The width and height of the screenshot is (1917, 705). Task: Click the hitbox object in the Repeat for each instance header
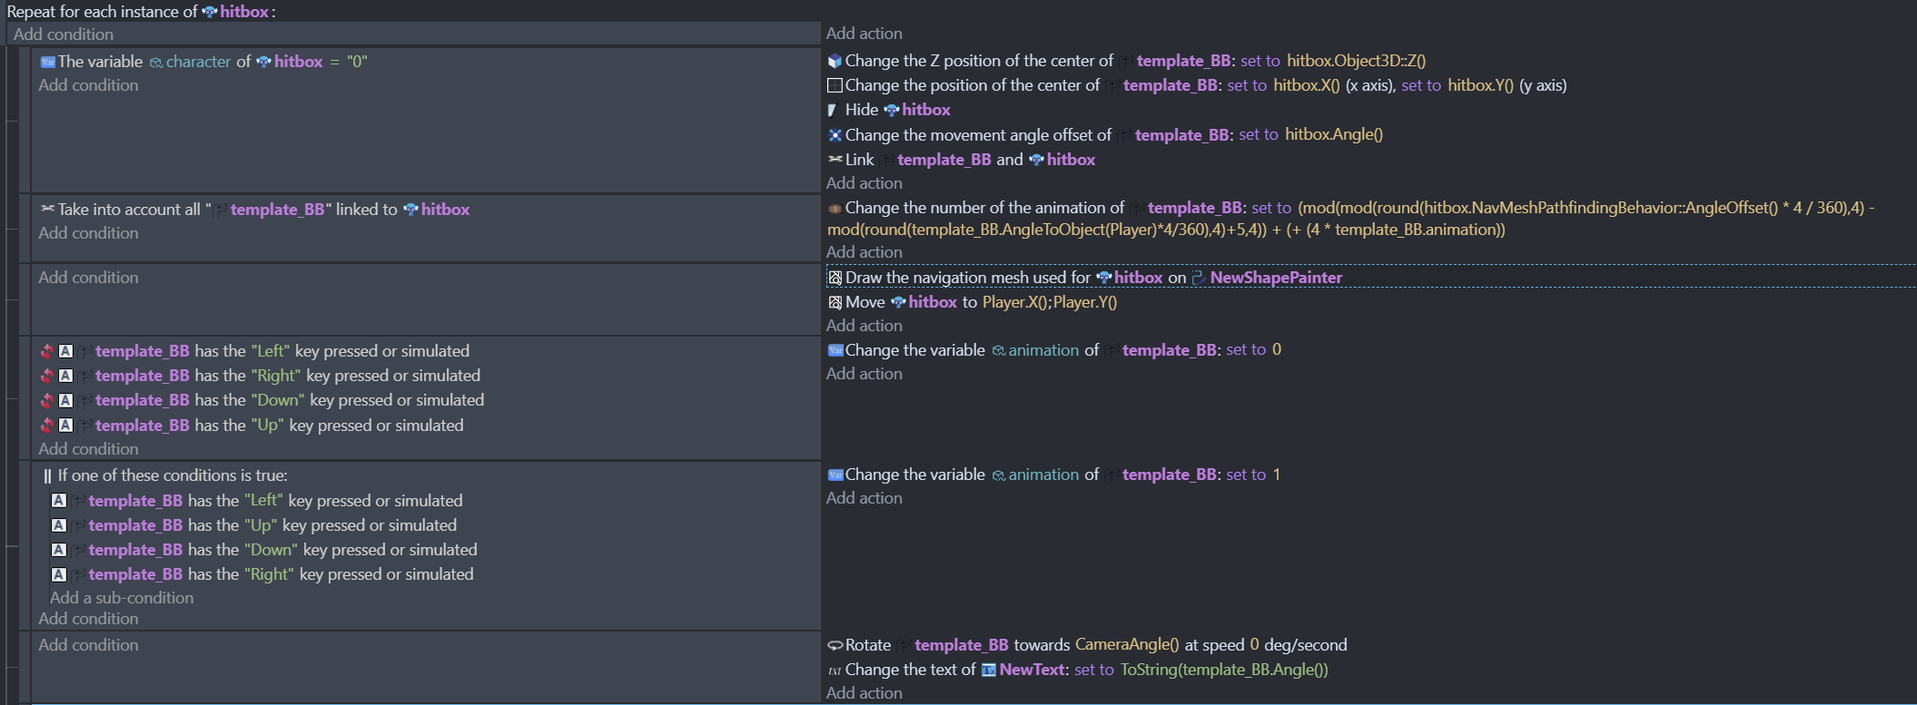(x=243, y=12)
